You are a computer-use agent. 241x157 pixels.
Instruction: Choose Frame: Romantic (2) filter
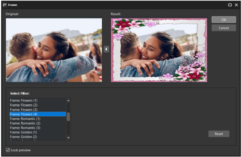tap(37, 123)
